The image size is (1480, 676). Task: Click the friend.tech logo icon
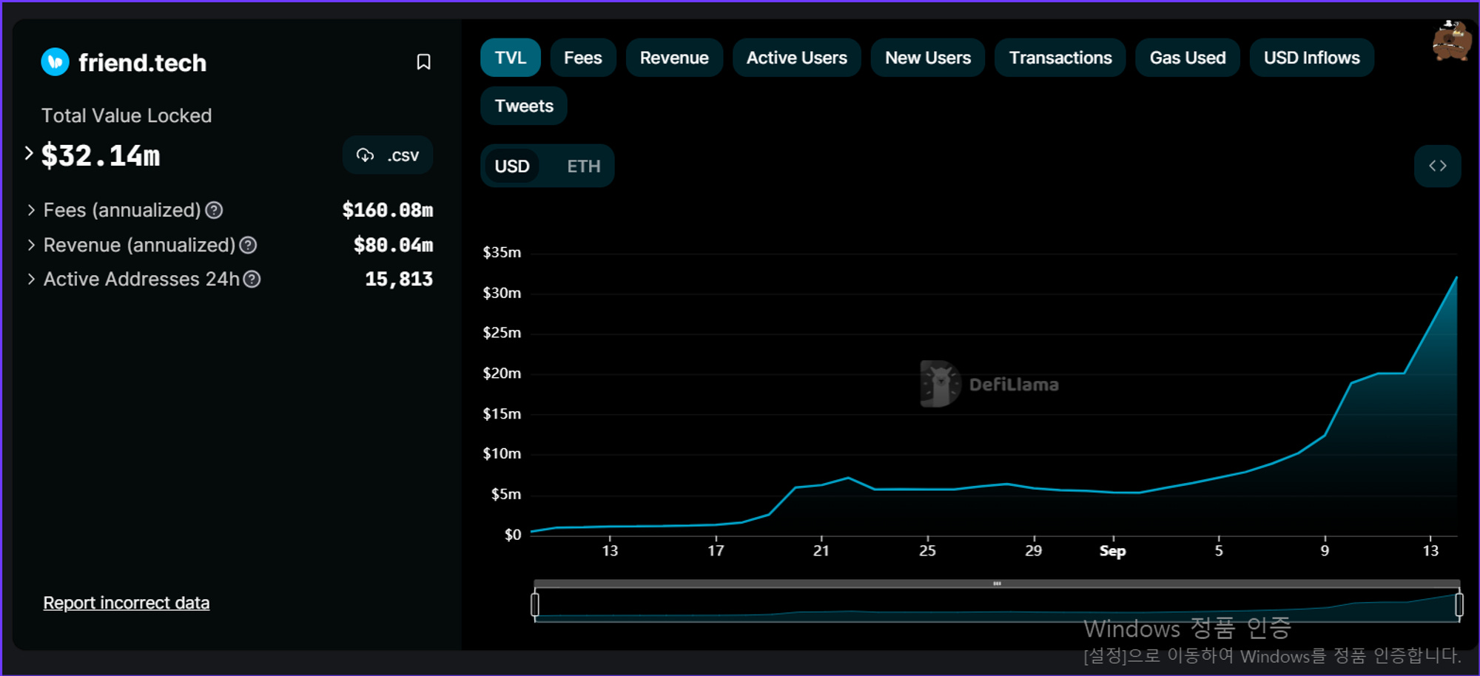click(55, 62)
